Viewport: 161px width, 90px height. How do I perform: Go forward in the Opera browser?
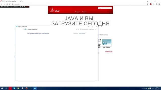4,4
